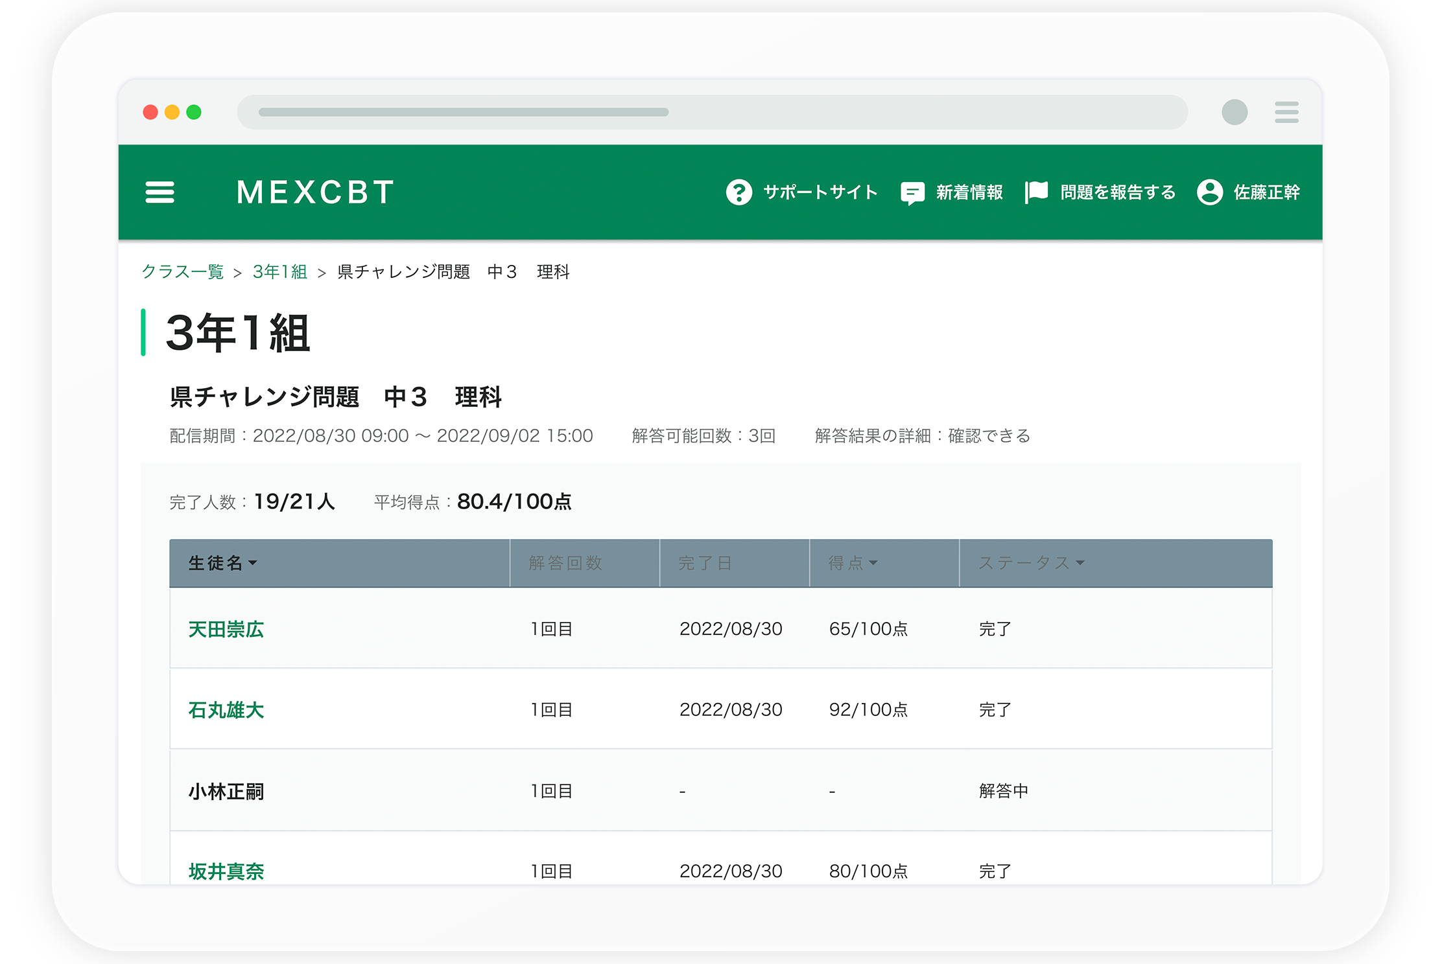Open the browser menu hamburger icon
1442x964 pixels.
tap(1286, 112)
